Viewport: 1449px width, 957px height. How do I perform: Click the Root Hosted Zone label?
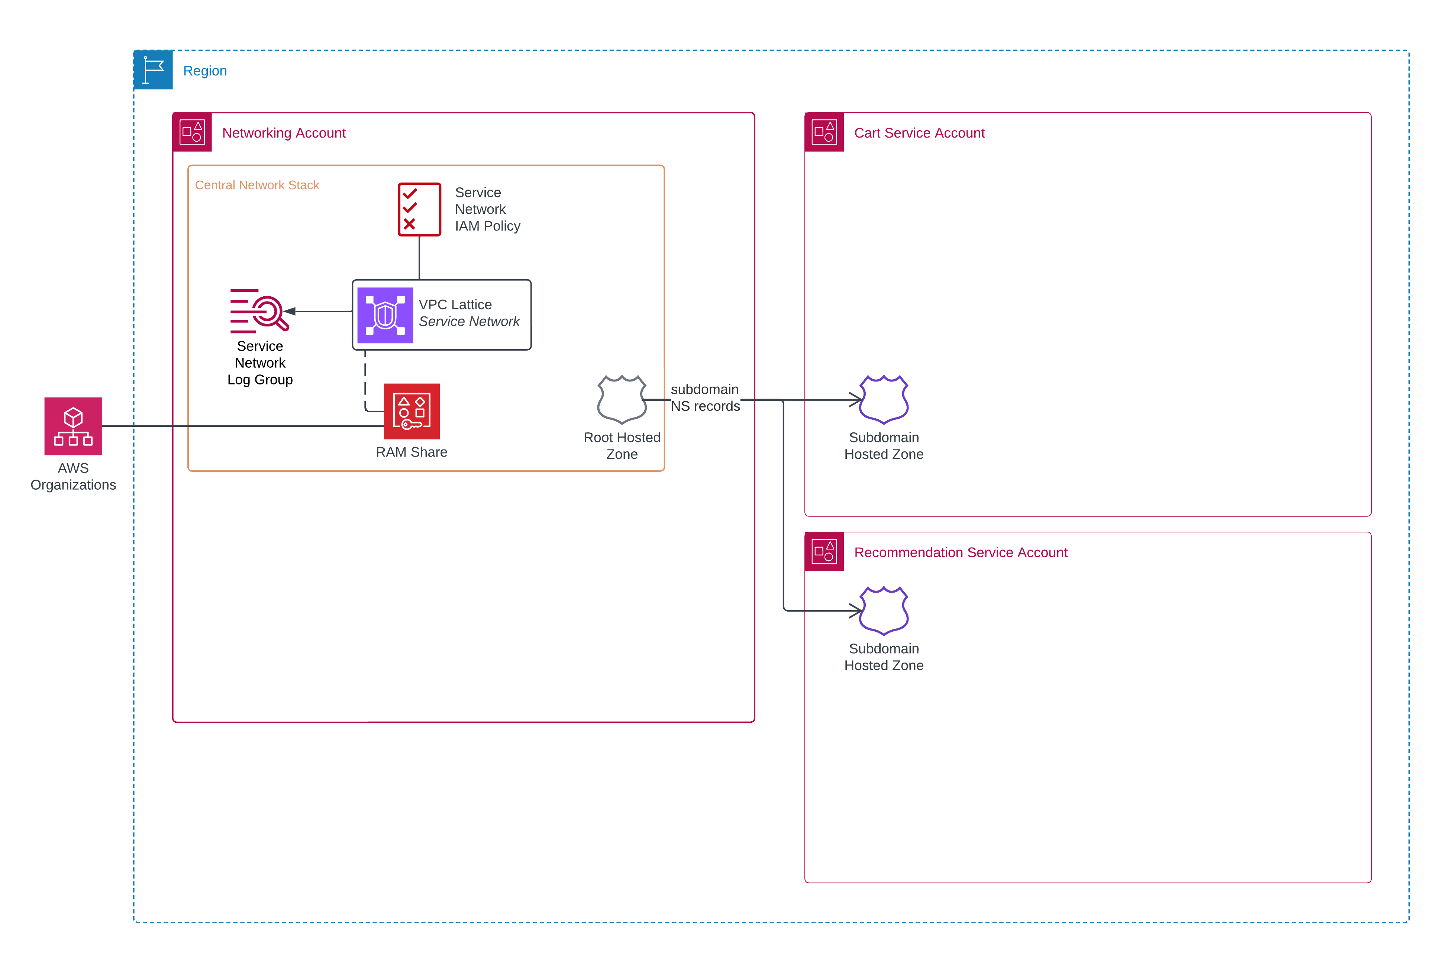pos(622,446)
